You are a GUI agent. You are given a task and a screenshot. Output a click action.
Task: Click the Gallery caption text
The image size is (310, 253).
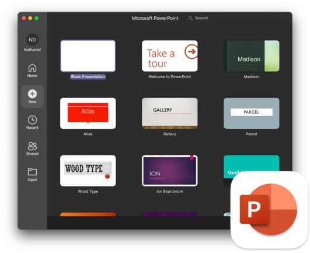[170, 134]
